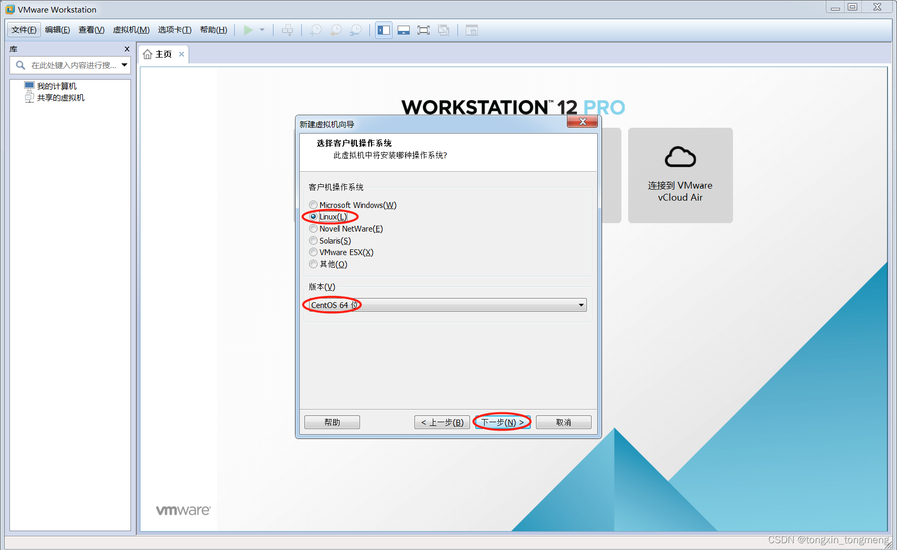Select the Novell NetWare(E) radio button
897x550 pixels.
click(x=313, y=228)
